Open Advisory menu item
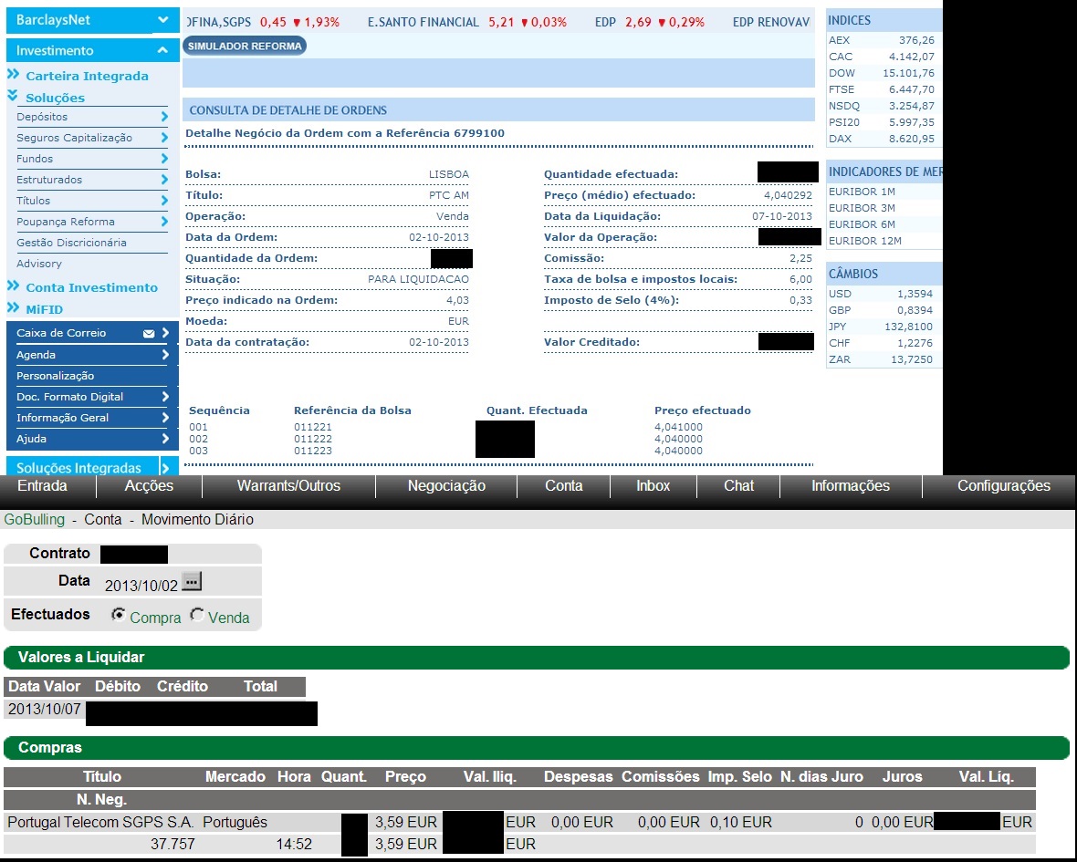The width and height of the screenshot is (1077, 862). pos(39,264)
